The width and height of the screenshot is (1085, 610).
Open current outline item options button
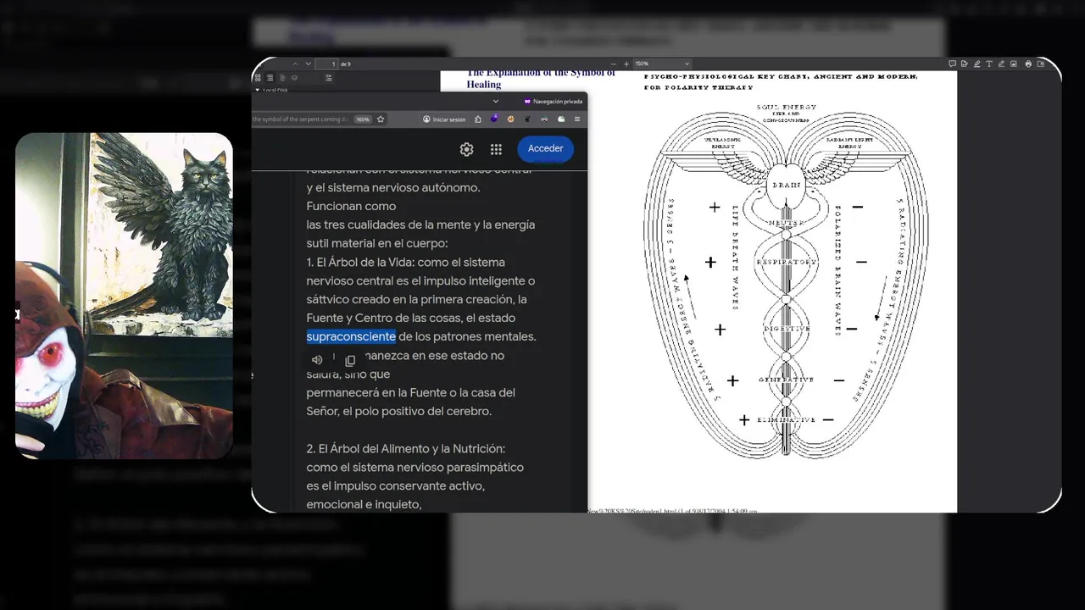click(328, 77)
